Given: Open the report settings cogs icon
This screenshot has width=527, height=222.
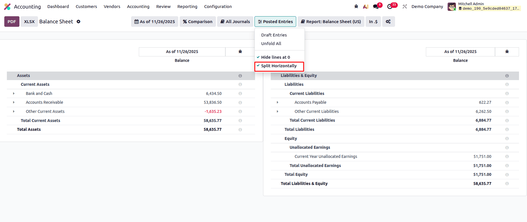Looking at the screenshot, I should click(388, 22).
